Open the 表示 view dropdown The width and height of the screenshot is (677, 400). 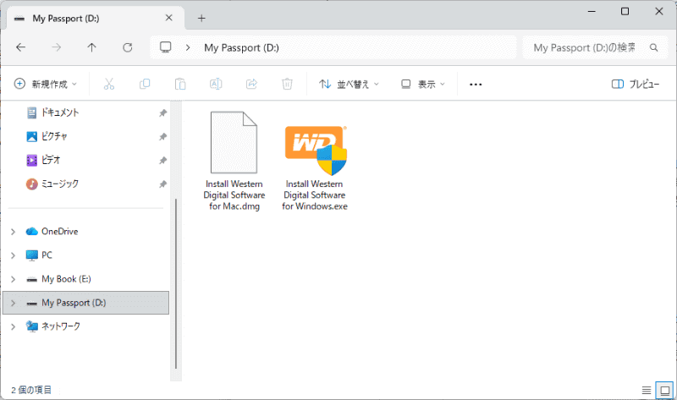[x=422, y=84]
